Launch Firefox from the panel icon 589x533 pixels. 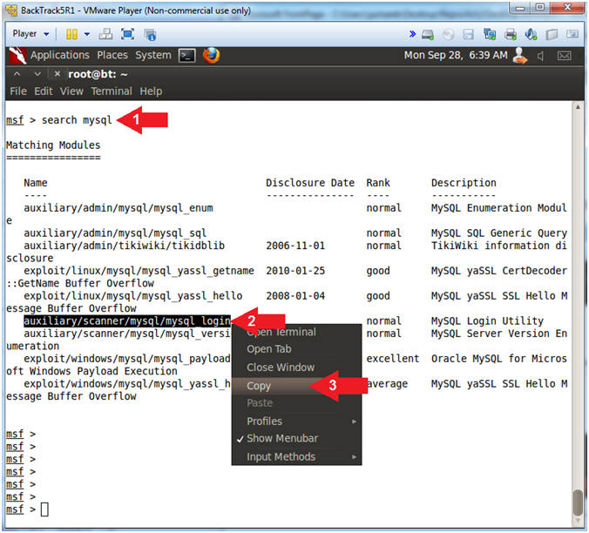212,55
